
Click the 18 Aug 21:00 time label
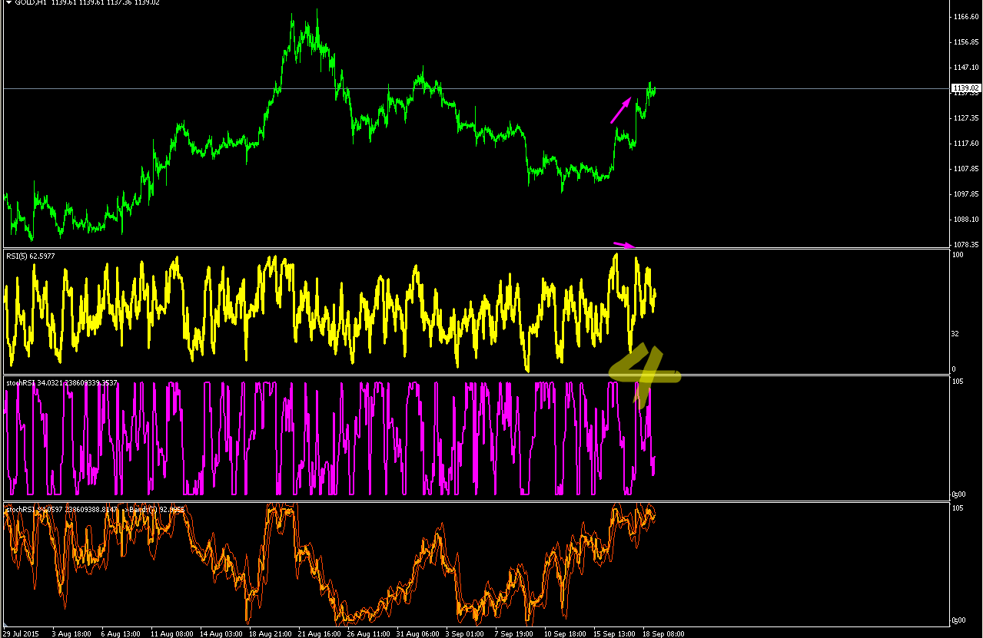tap(270, 633)
